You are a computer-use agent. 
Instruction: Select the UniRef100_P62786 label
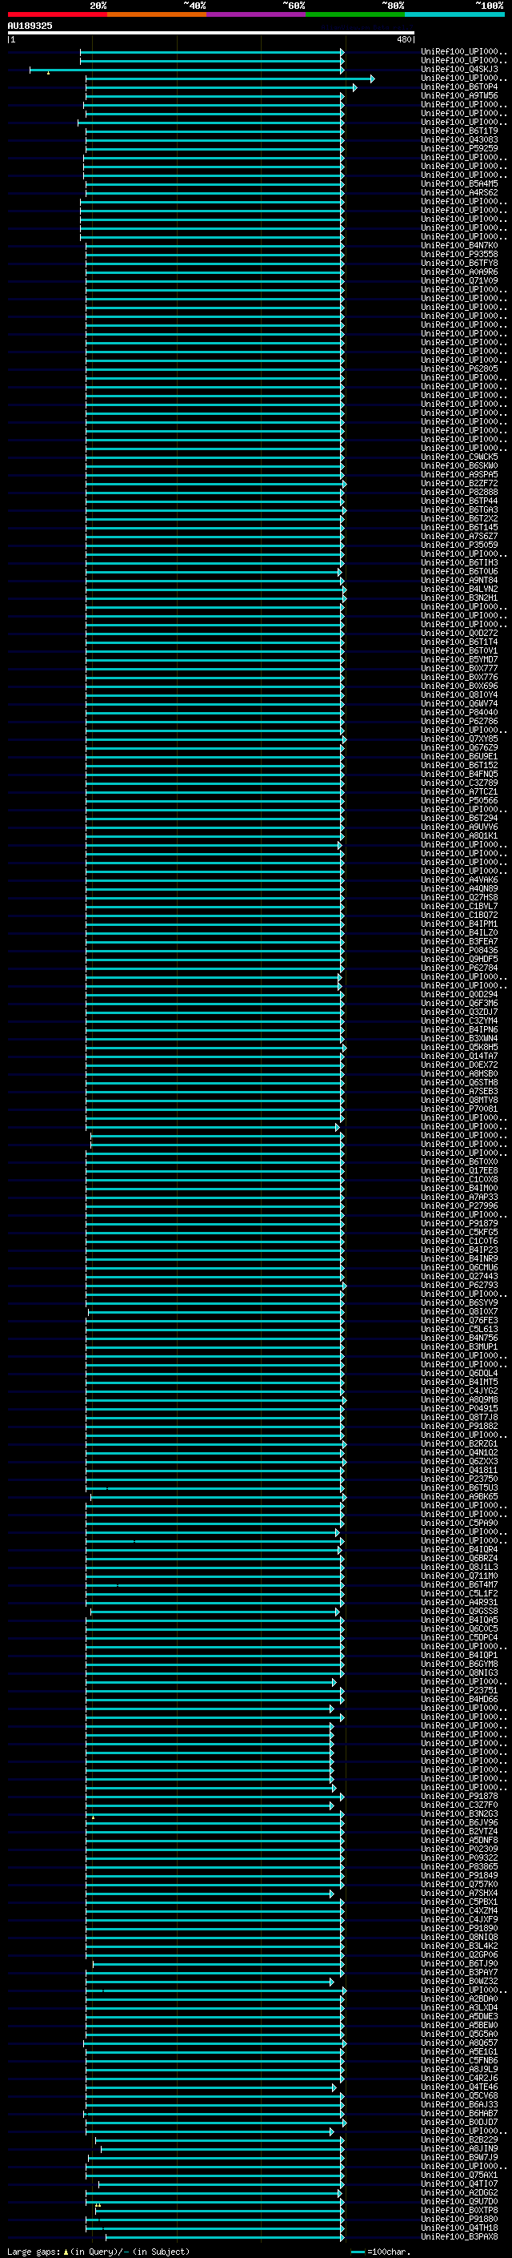pos(459,721)
